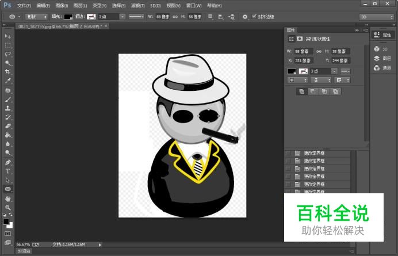Toggle Quick Mask mode
This screenshot has width=398, height=256.
click(x=7, y=234)
